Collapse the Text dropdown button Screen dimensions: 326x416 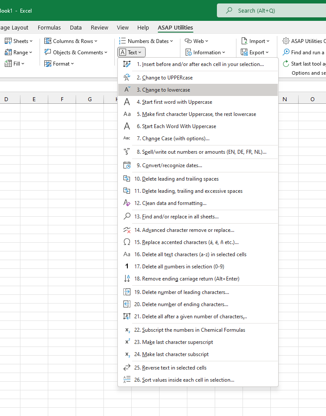(131, 52)
